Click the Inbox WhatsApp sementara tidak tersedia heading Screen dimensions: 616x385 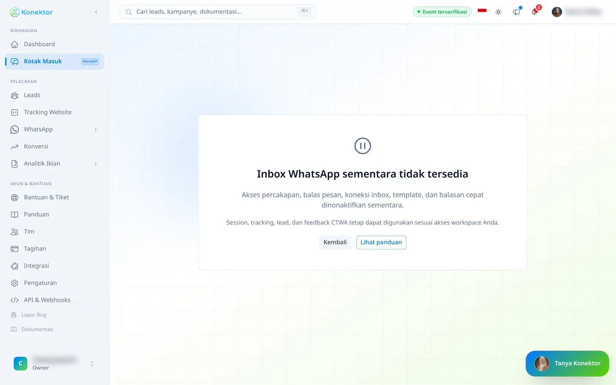point(363,174)
